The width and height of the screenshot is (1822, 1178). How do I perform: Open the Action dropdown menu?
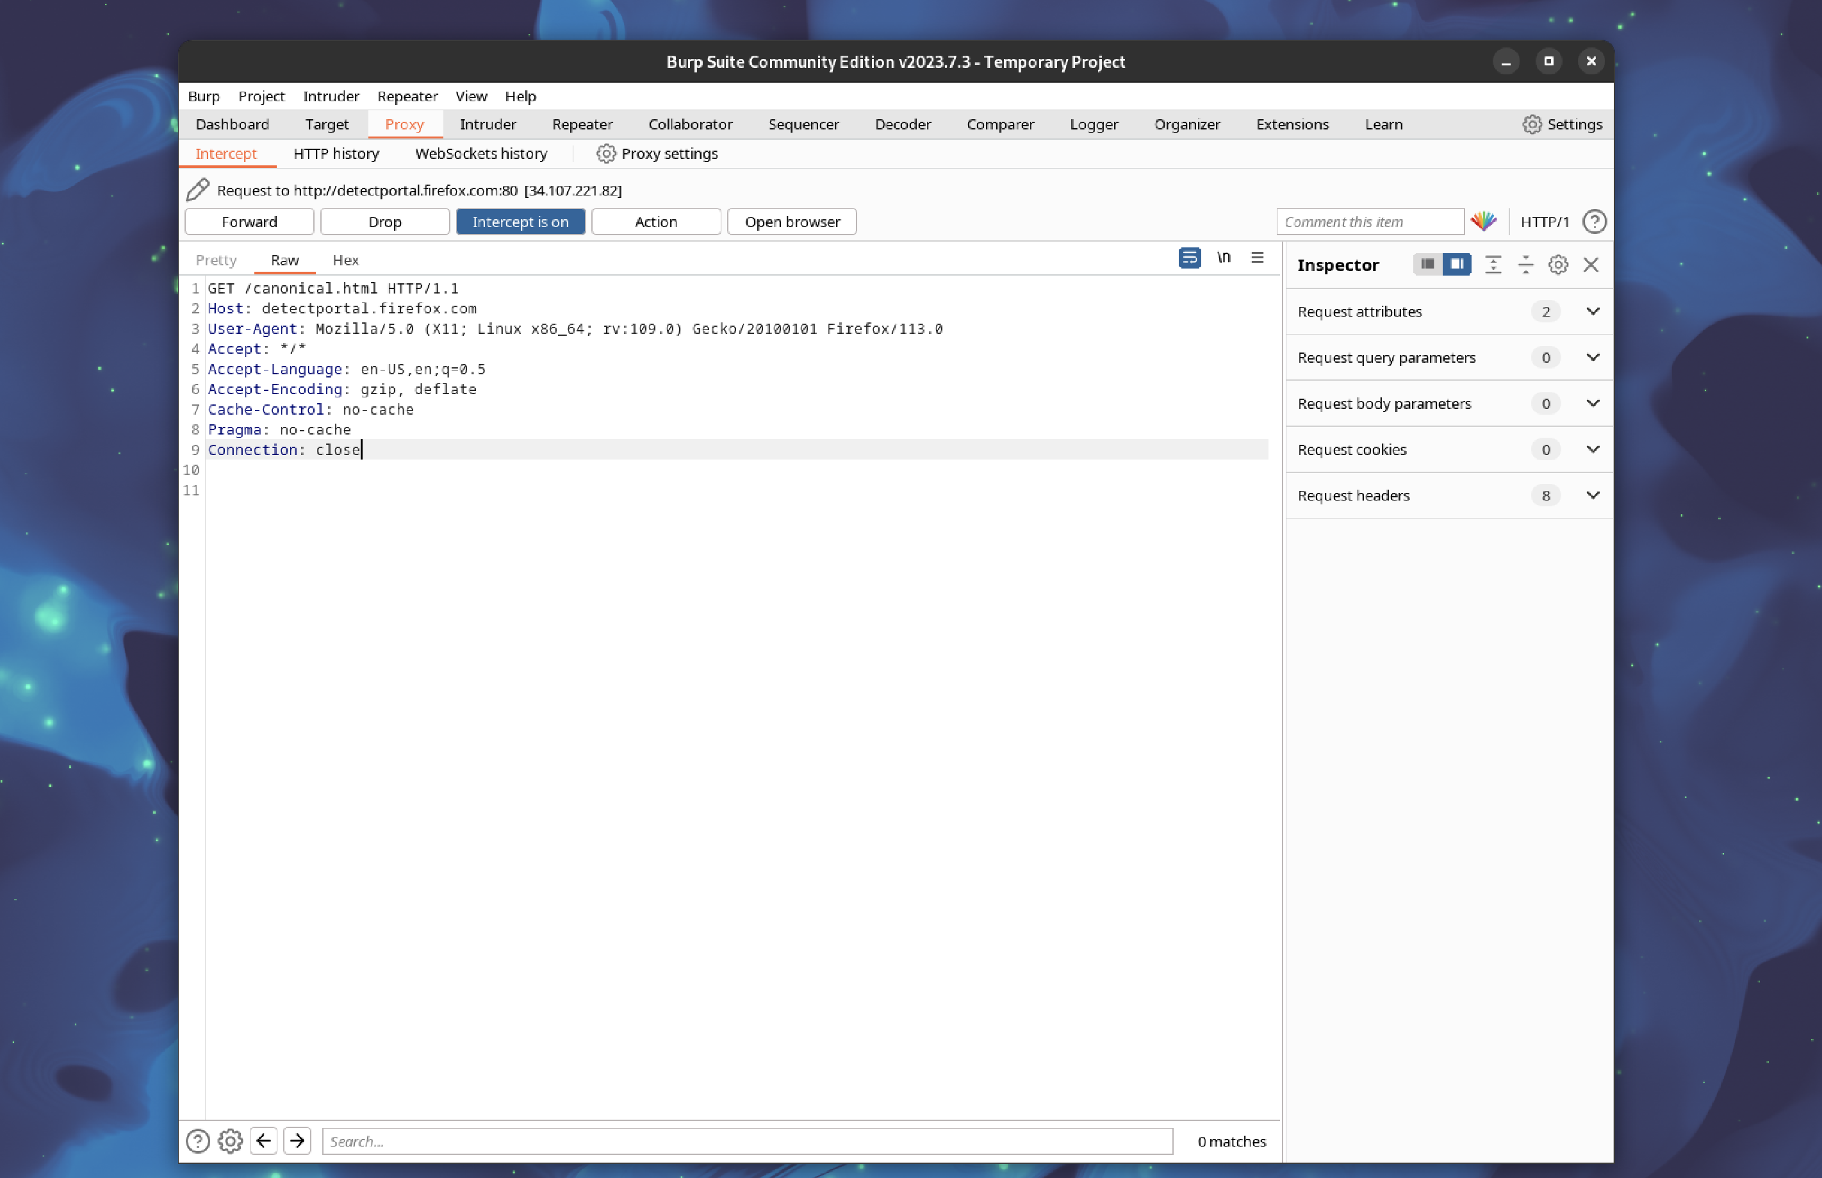click(x=653, y=220)
